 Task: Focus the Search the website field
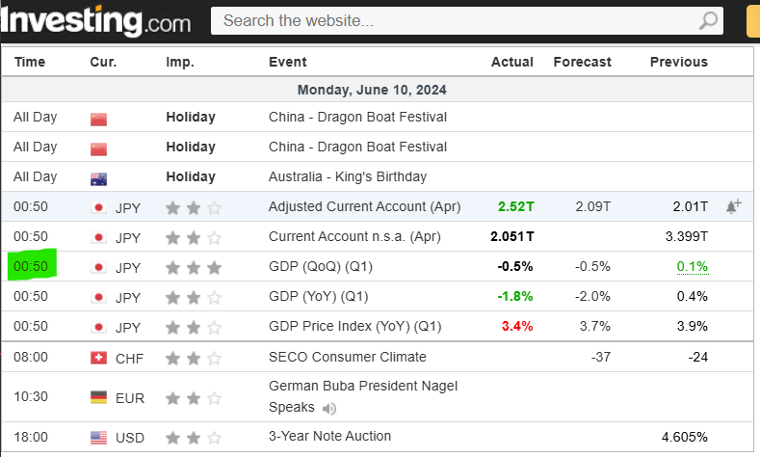click(x=453, y=20)
